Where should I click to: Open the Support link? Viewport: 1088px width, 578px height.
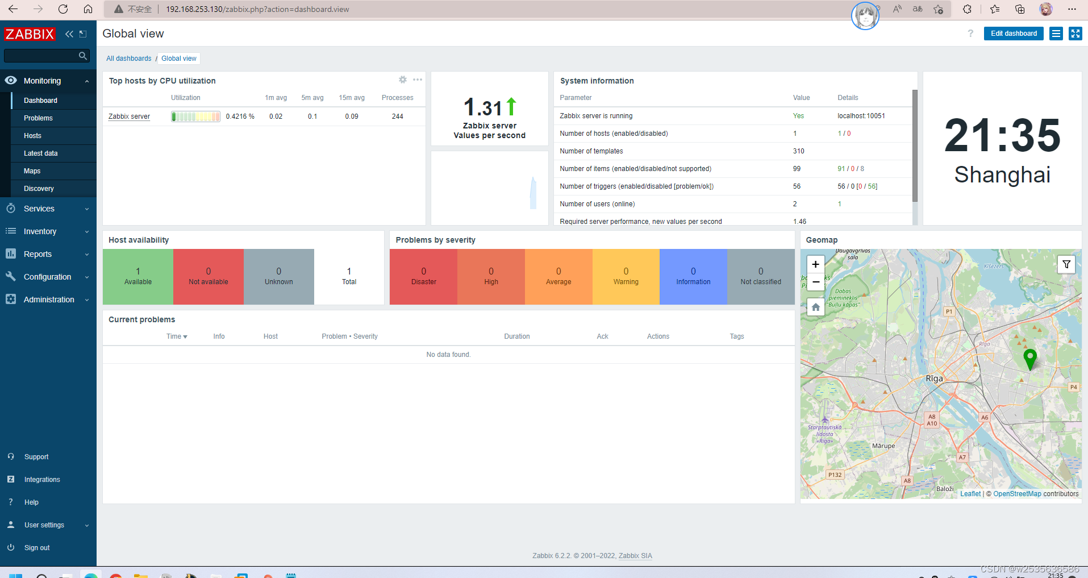36,457
